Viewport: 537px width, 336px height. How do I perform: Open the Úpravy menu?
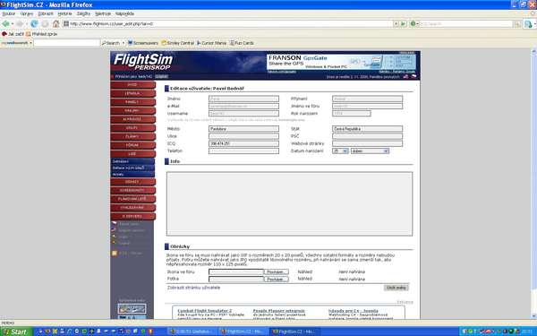27,13
